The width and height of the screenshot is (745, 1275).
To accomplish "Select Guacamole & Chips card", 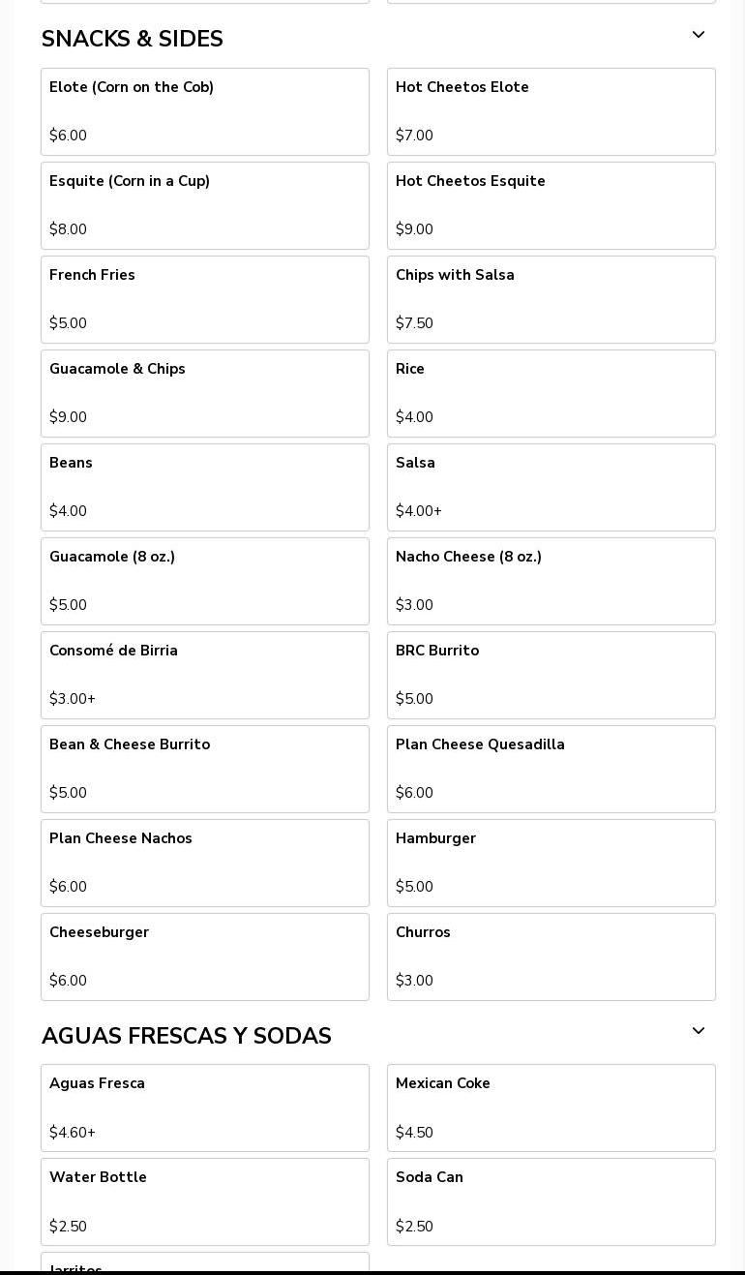I will pyautogui.click(x=205, y=393).
